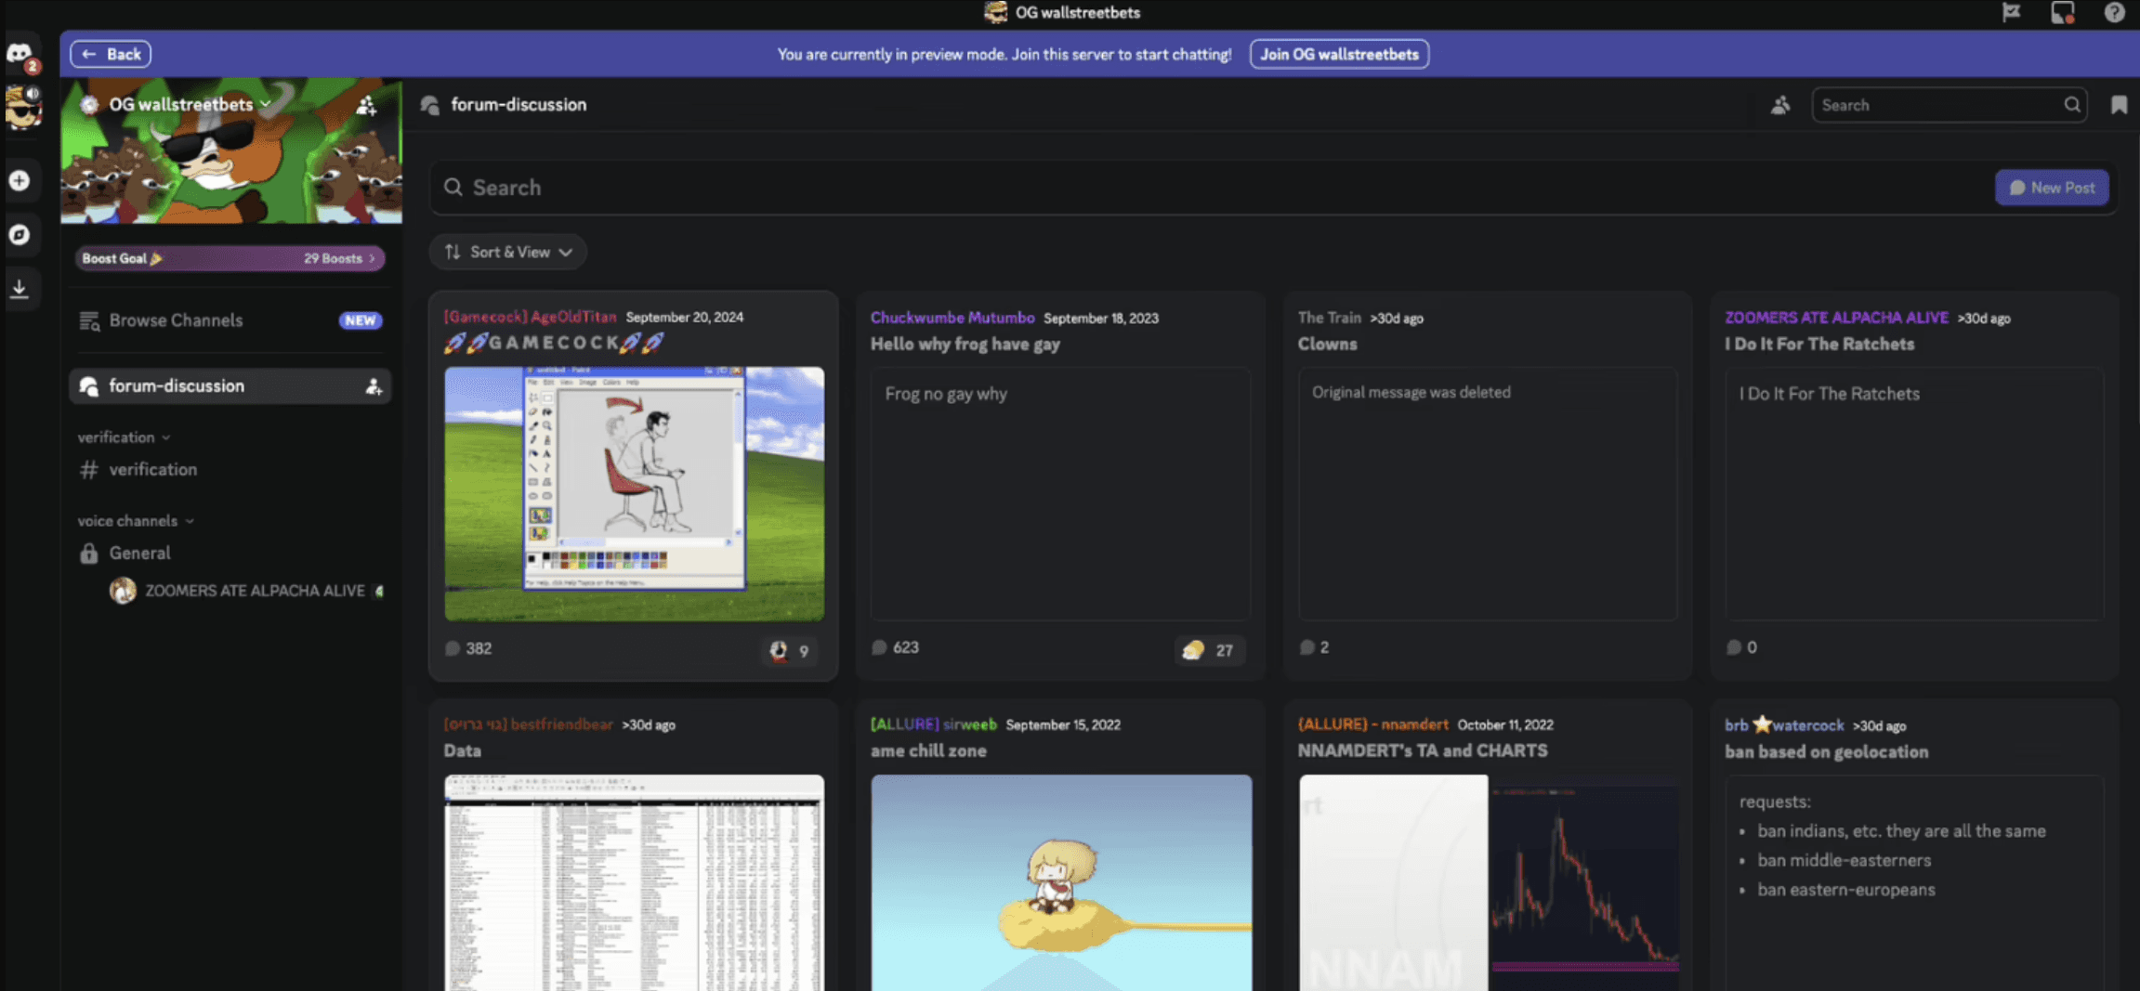Viewport: 2140px width, 991px height.
Task: Click the forum icon beside forum-discussion header title
Action: point(429,105)
